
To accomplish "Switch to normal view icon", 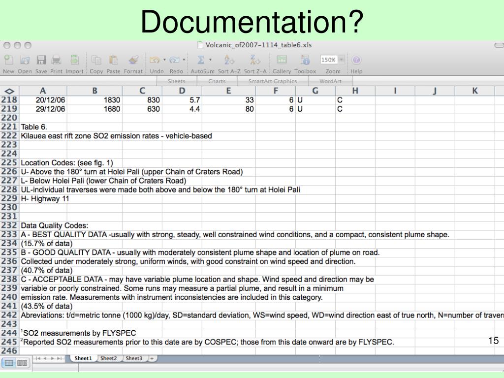I will 9,363.
